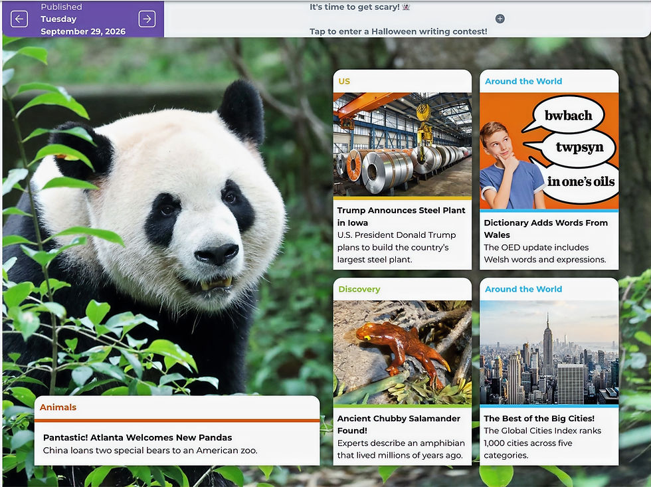The width and height of the screenshot is (651, 487).
Task: Open the steel coils factory photo
Action: tap(403, 144)
